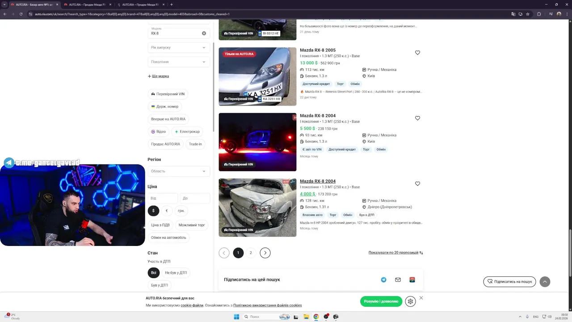Reload the page in browser toolbar

click(x=21, y=14)
